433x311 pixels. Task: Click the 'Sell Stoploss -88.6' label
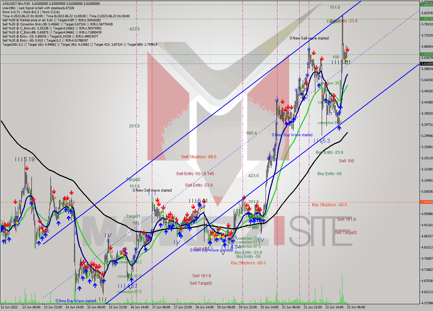point(199,157)
